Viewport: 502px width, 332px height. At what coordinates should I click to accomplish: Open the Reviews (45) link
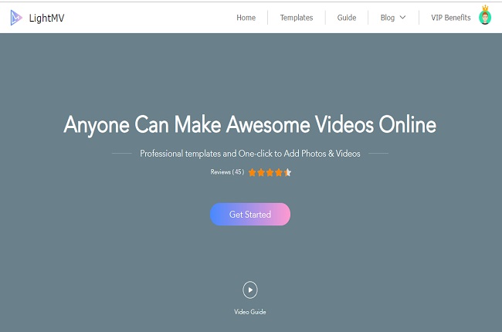[x=227, y=172]
